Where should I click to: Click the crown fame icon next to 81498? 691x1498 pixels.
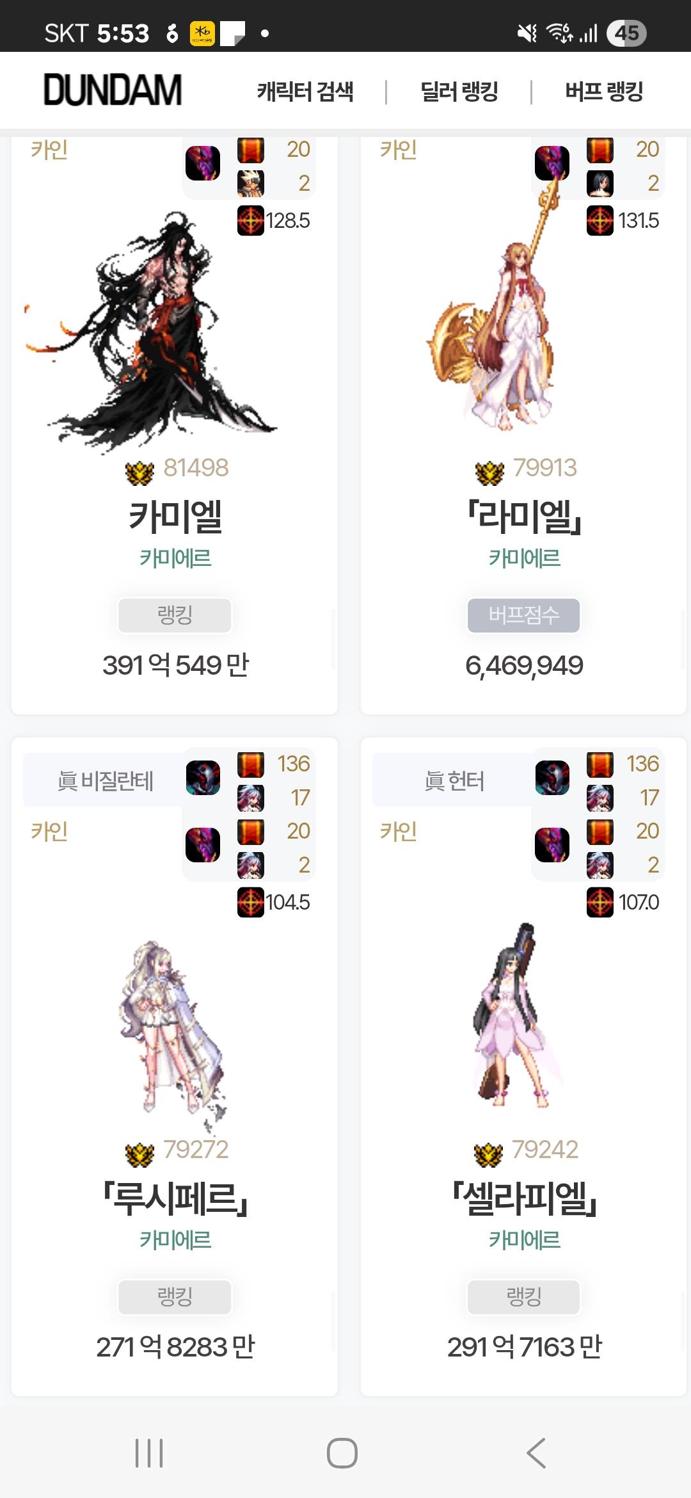tap(139, 472)
